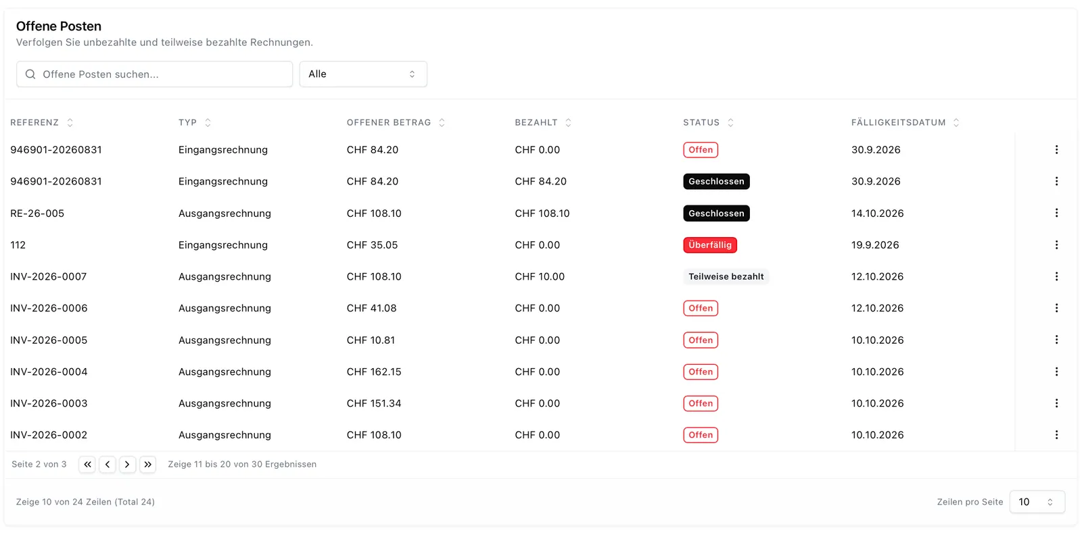Open the Zeilen pro Seite dropdown

(1037, 502)
